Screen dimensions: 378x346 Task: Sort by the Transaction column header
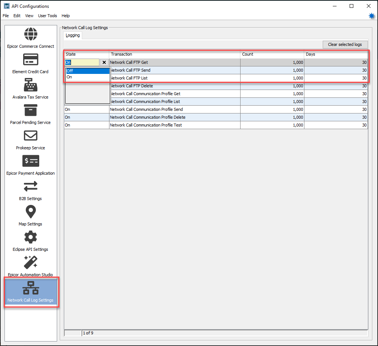coord(174,54)
